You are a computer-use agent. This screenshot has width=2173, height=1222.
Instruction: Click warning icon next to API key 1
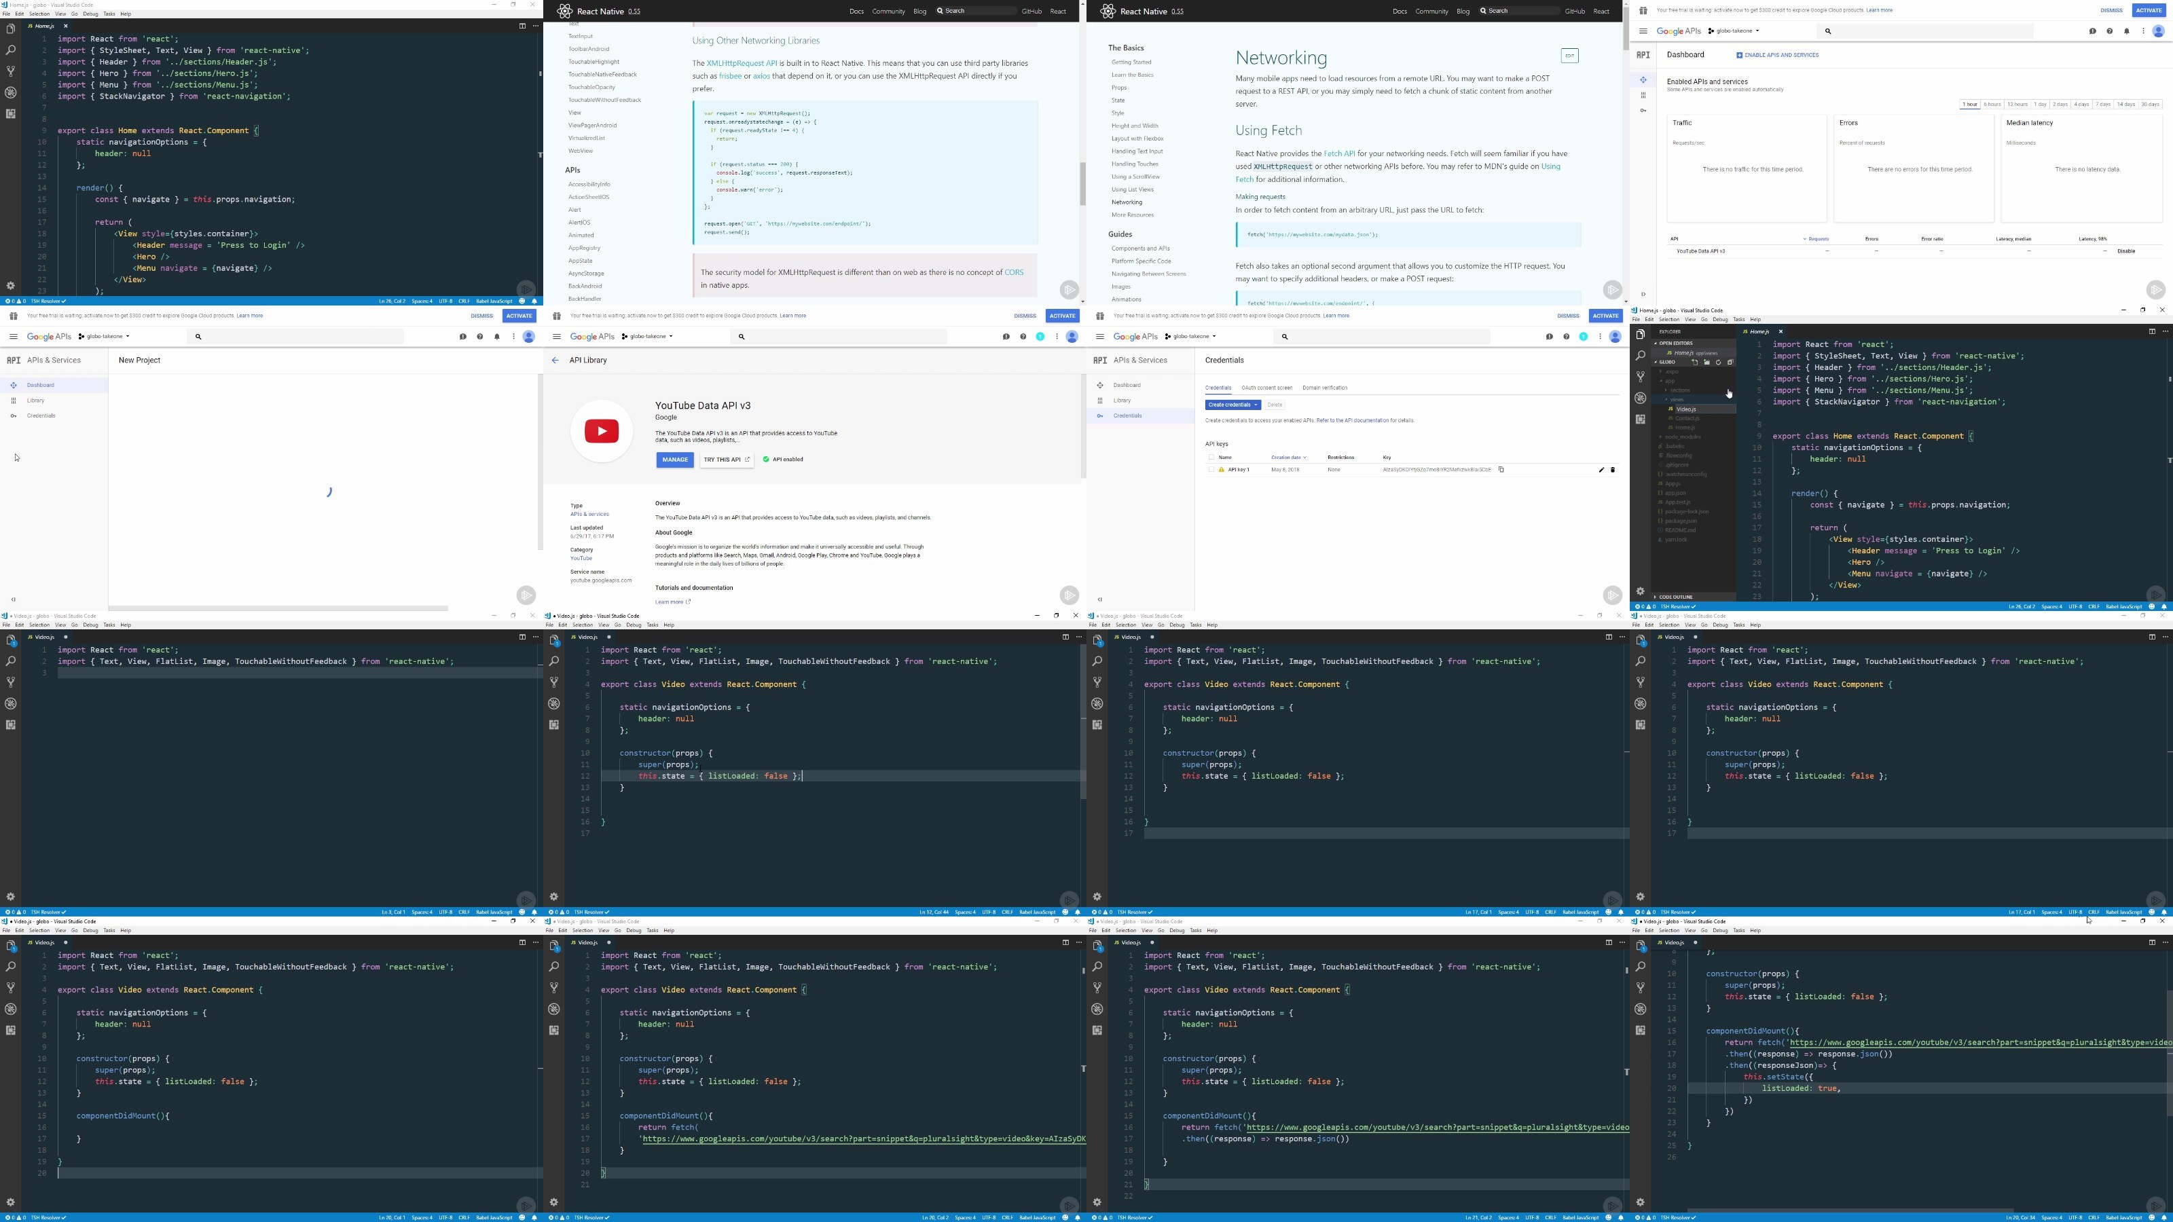1221,470
